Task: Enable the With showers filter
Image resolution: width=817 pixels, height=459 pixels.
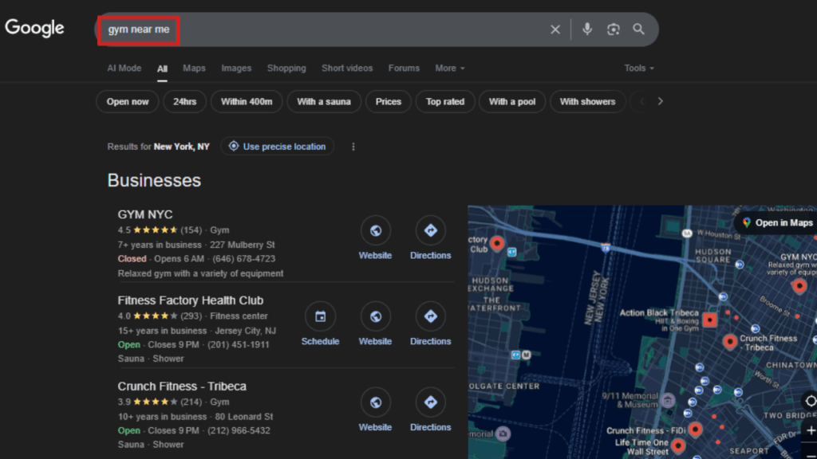Action: point(587,101)
